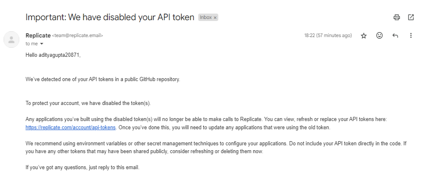
Task: Remove the Inbox label using its x
Action: coord(215,18)
